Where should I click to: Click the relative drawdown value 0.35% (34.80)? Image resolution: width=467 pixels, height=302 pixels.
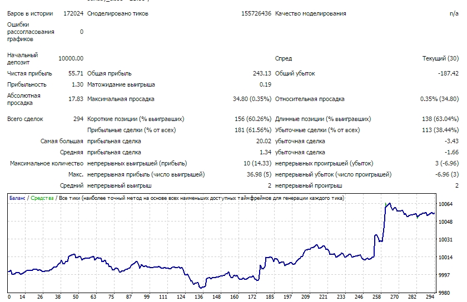pos(439,99)
